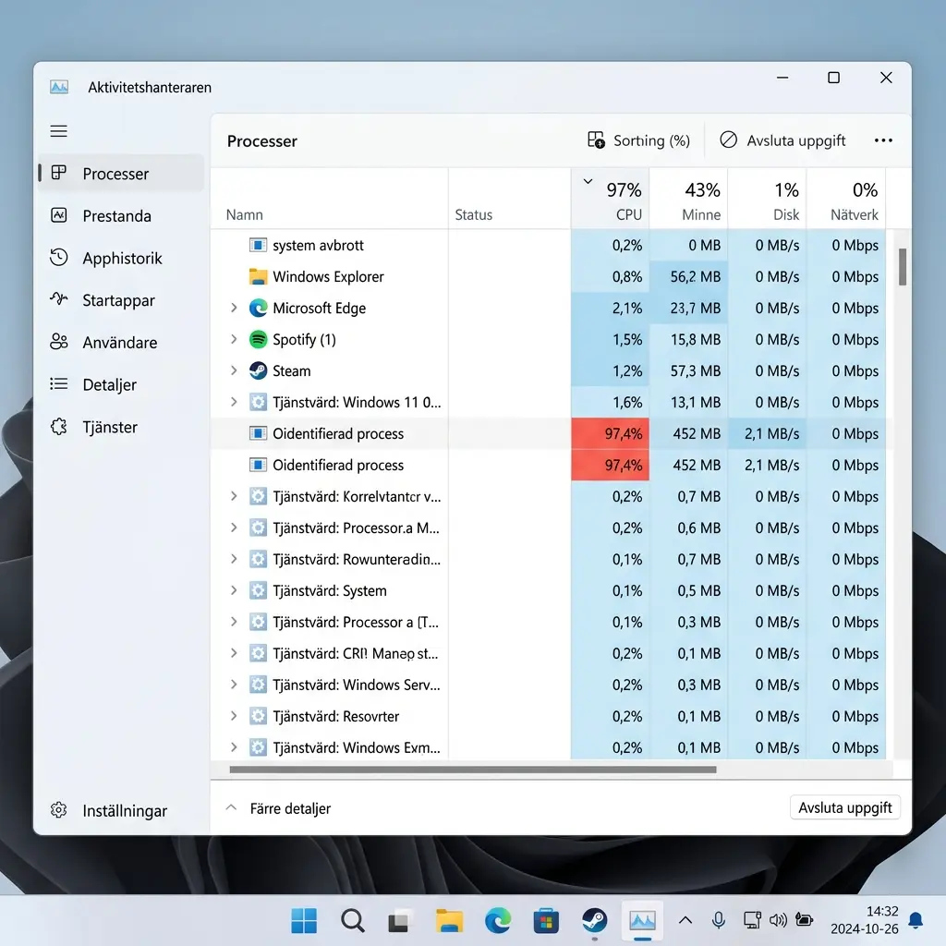Viewport: 946px width, 946px height.
Task: Click the Windows Explorer folder icon
Action: (259, 277)
